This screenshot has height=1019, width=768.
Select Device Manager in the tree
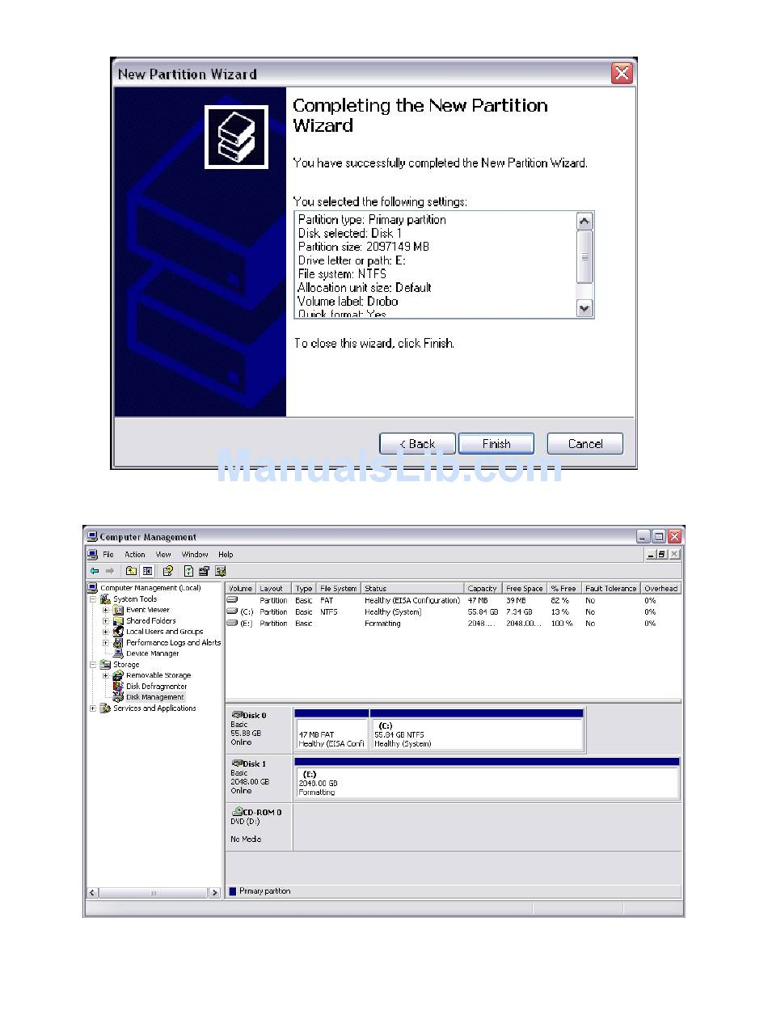point(152,653)
